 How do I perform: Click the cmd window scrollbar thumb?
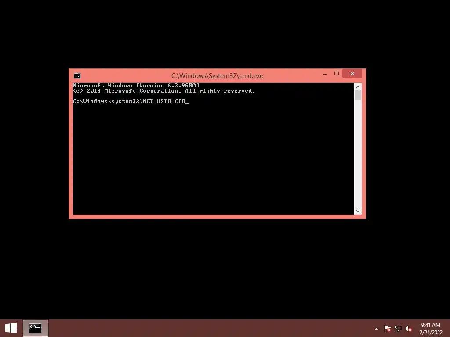(x=358, y=95)
